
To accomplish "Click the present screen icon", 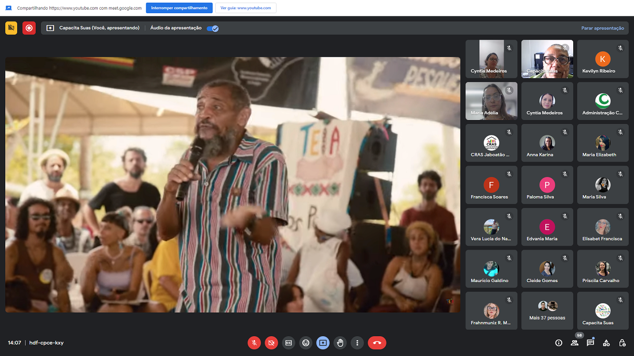I will pos(323,343).
